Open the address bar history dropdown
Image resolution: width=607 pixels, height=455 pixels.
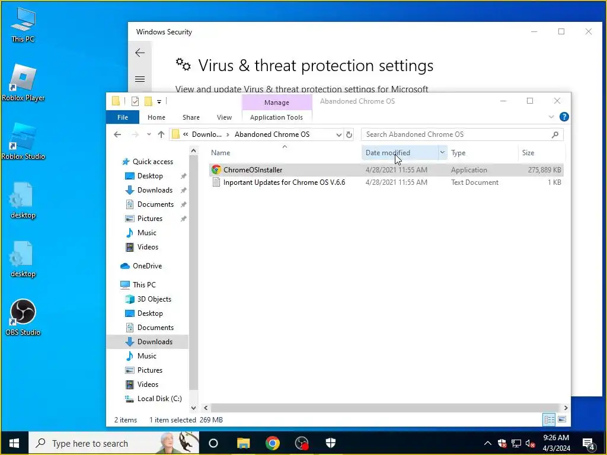(x=338, y=134)
